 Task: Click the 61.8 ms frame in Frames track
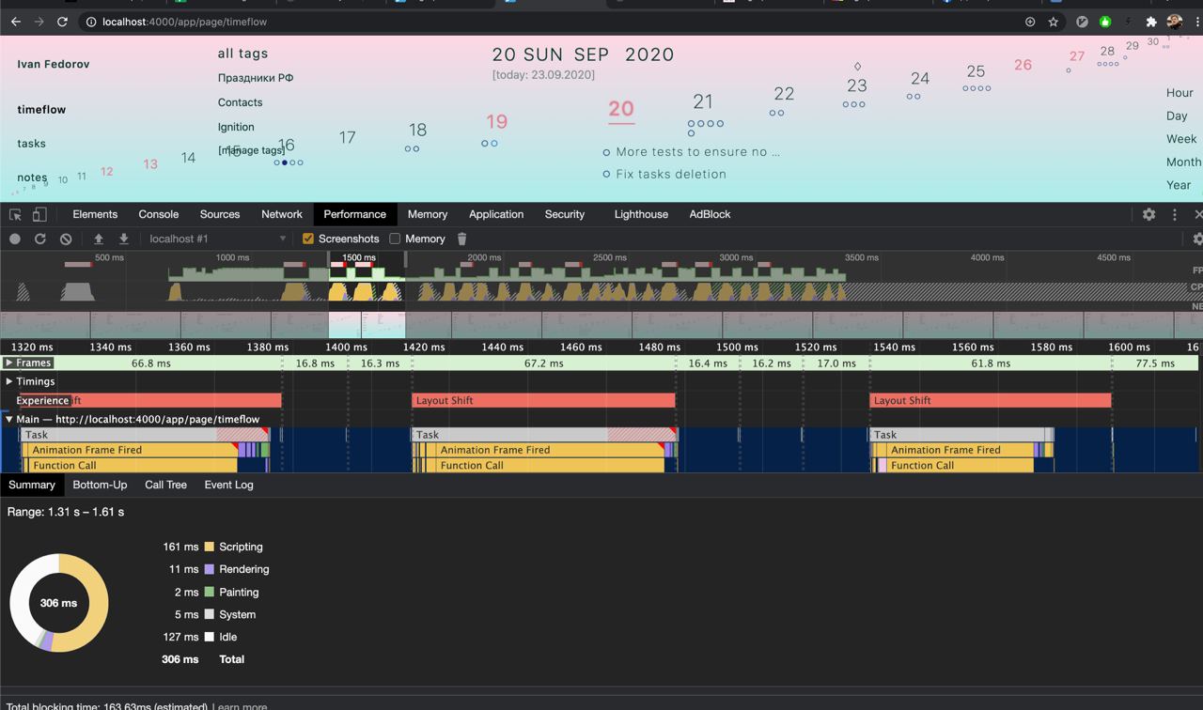click(x=991, y=363)
